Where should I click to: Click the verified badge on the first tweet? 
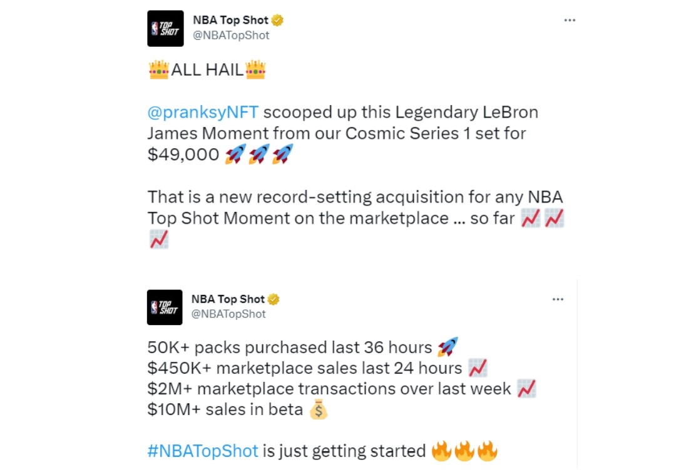click(x=277, y=20)
